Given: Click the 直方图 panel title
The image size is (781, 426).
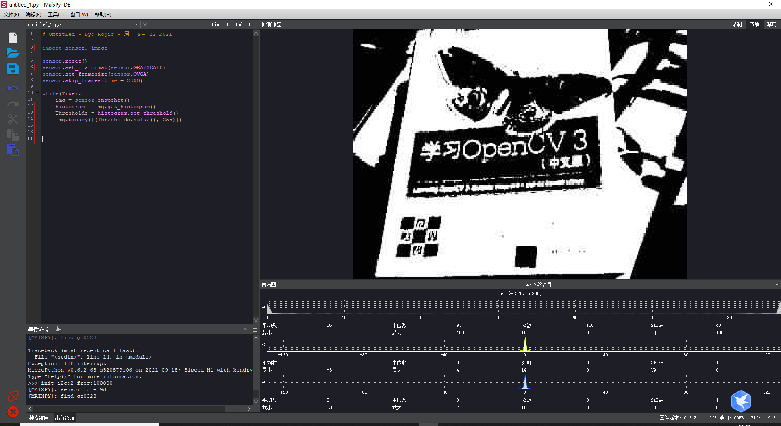Looking at the screenshot, I should pos(268,285).
